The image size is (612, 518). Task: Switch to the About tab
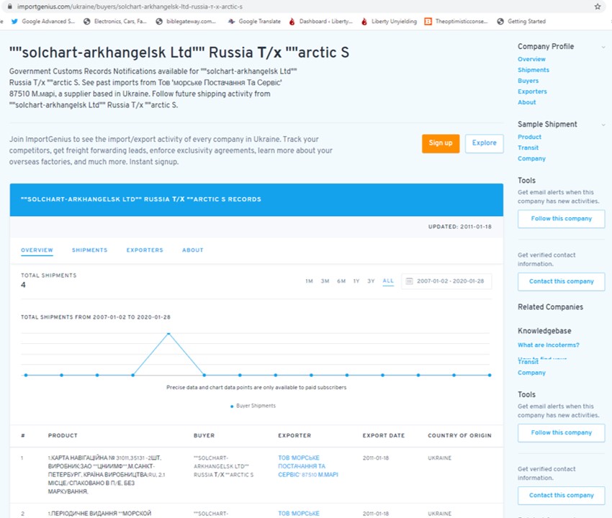(x=193, y=250)
